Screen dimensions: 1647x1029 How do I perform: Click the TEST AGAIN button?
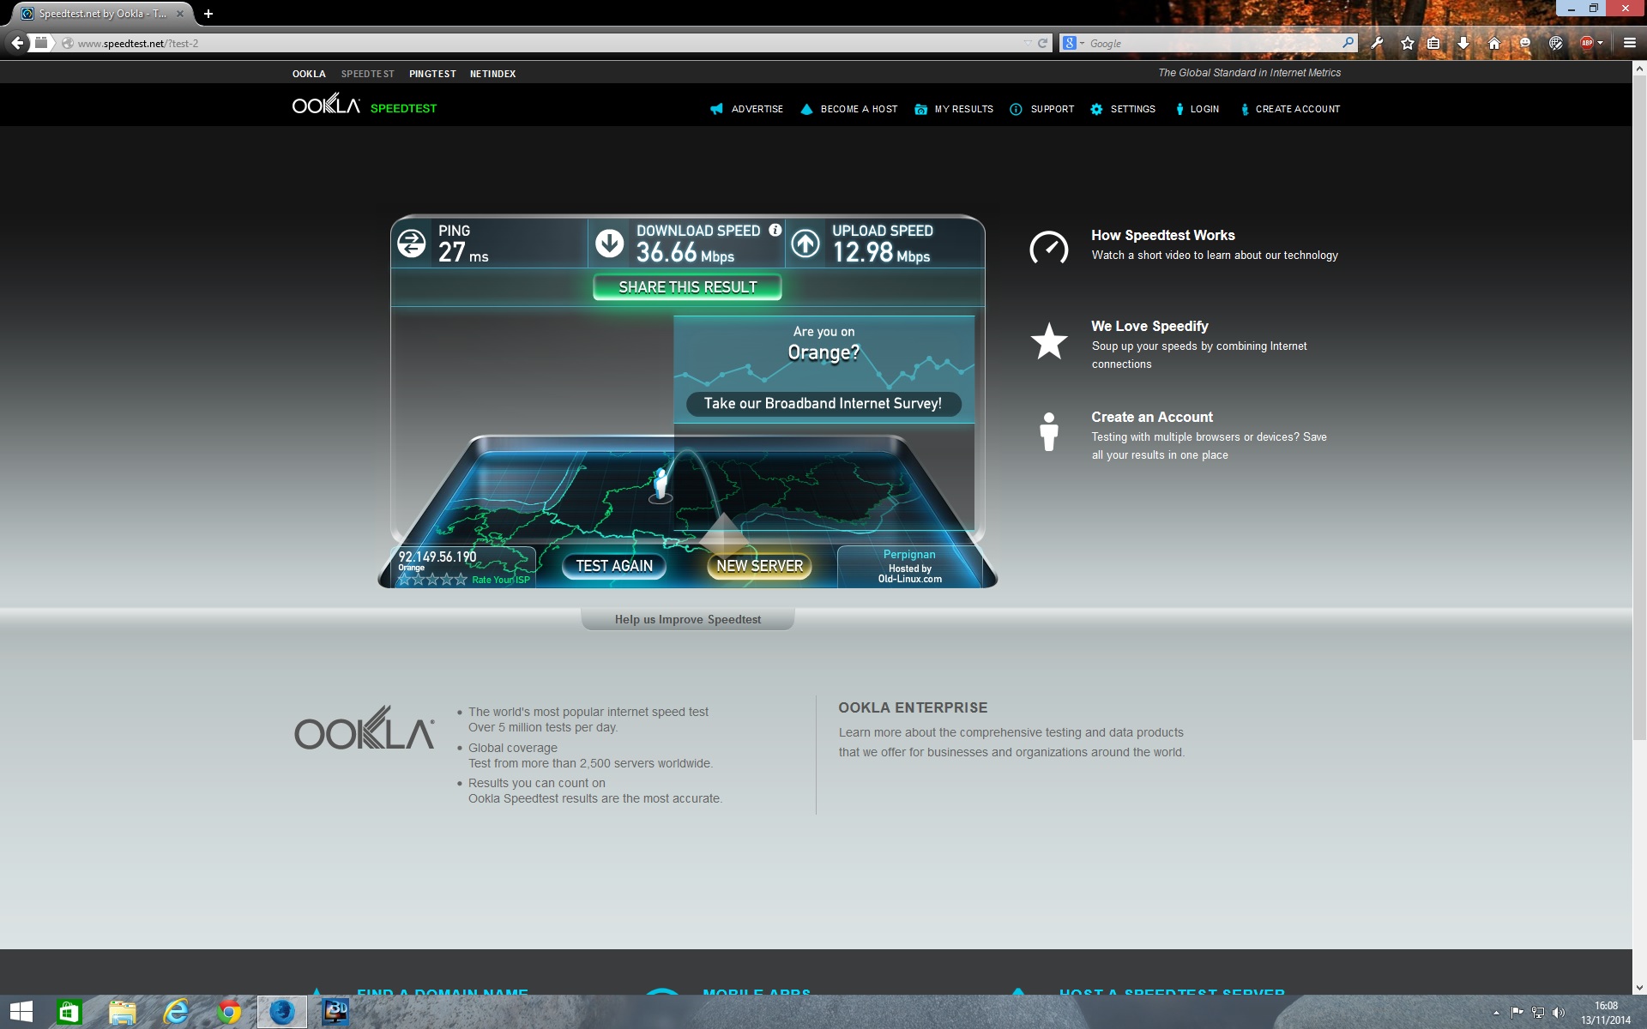(x=614, y=566)
